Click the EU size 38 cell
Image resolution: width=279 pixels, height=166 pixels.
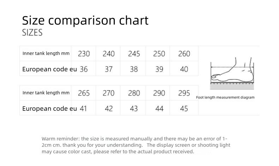[x=133, y=69]
